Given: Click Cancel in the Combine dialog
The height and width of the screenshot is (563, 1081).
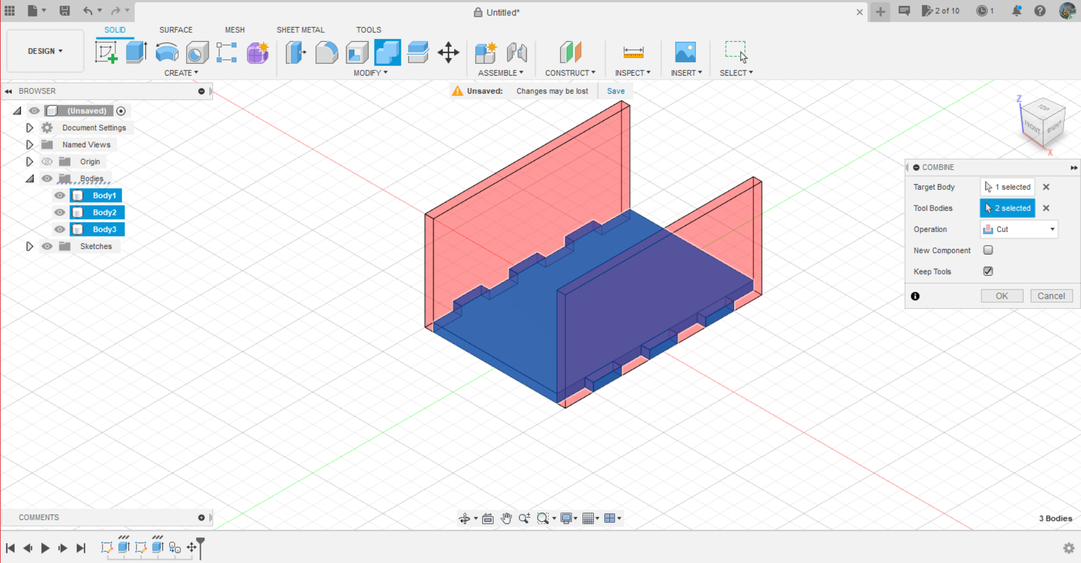Looking at the screenshot, I should click(1051, 296).
